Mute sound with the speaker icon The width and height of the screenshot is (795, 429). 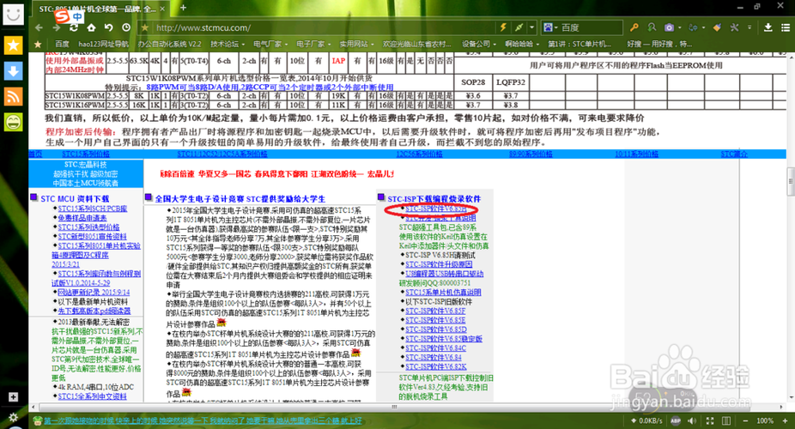[692, 420]
